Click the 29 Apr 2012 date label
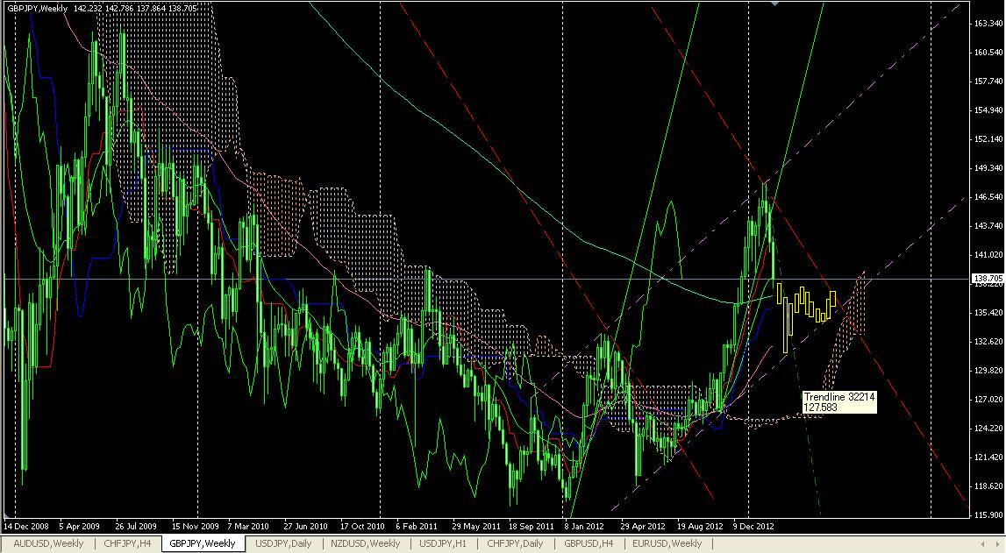 coord(643,526)
